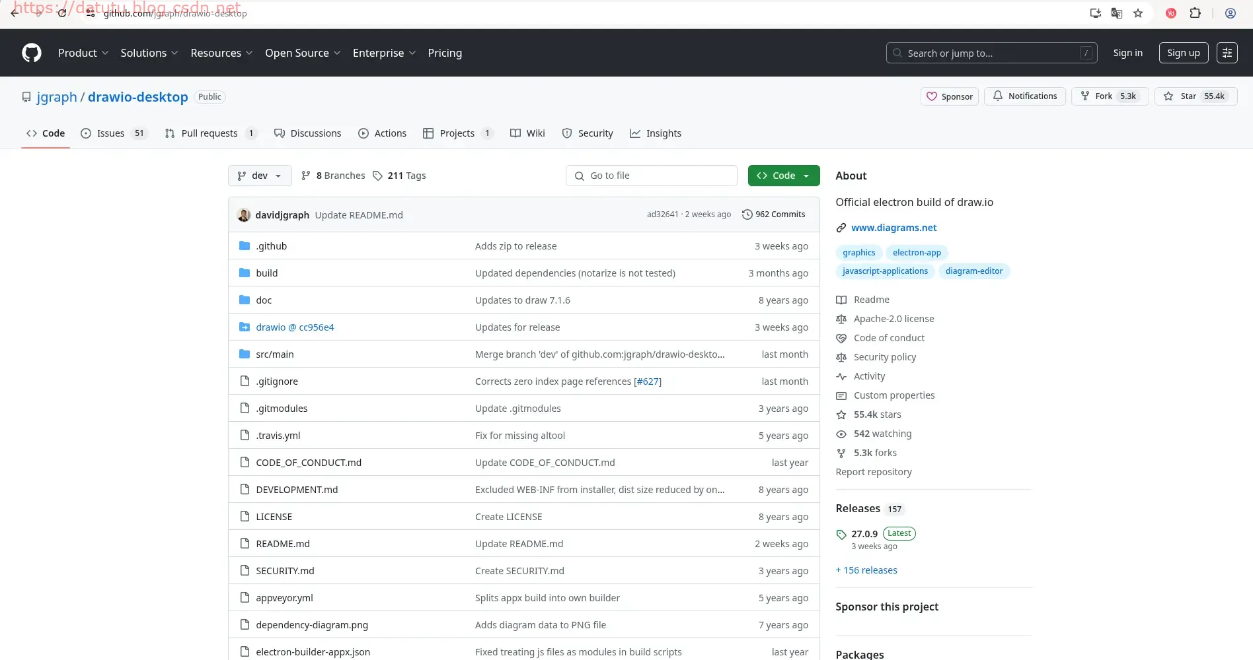Switch to the Actions tab

coord(383,133)
